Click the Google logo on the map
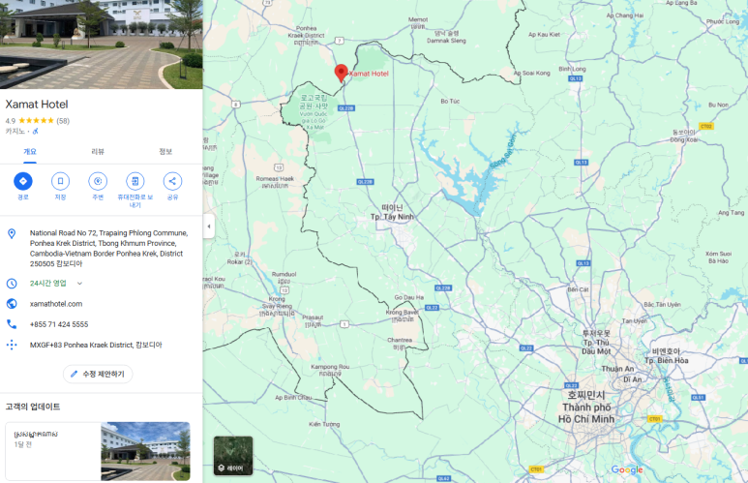This screenshot has width=748, height=483. pyautogui.click(x=627, y=469)
